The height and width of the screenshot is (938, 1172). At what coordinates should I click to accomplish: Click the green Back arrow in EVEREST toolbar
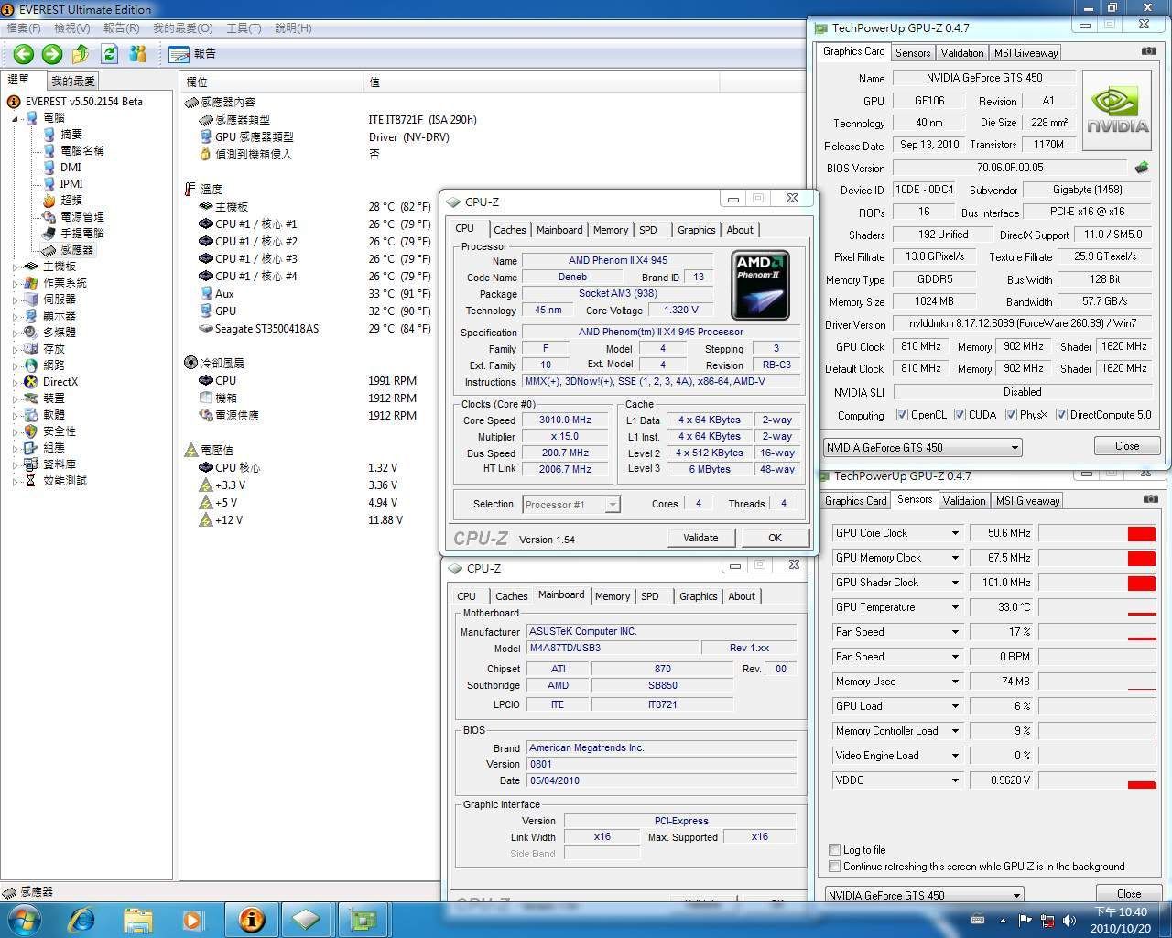point(24,54)
